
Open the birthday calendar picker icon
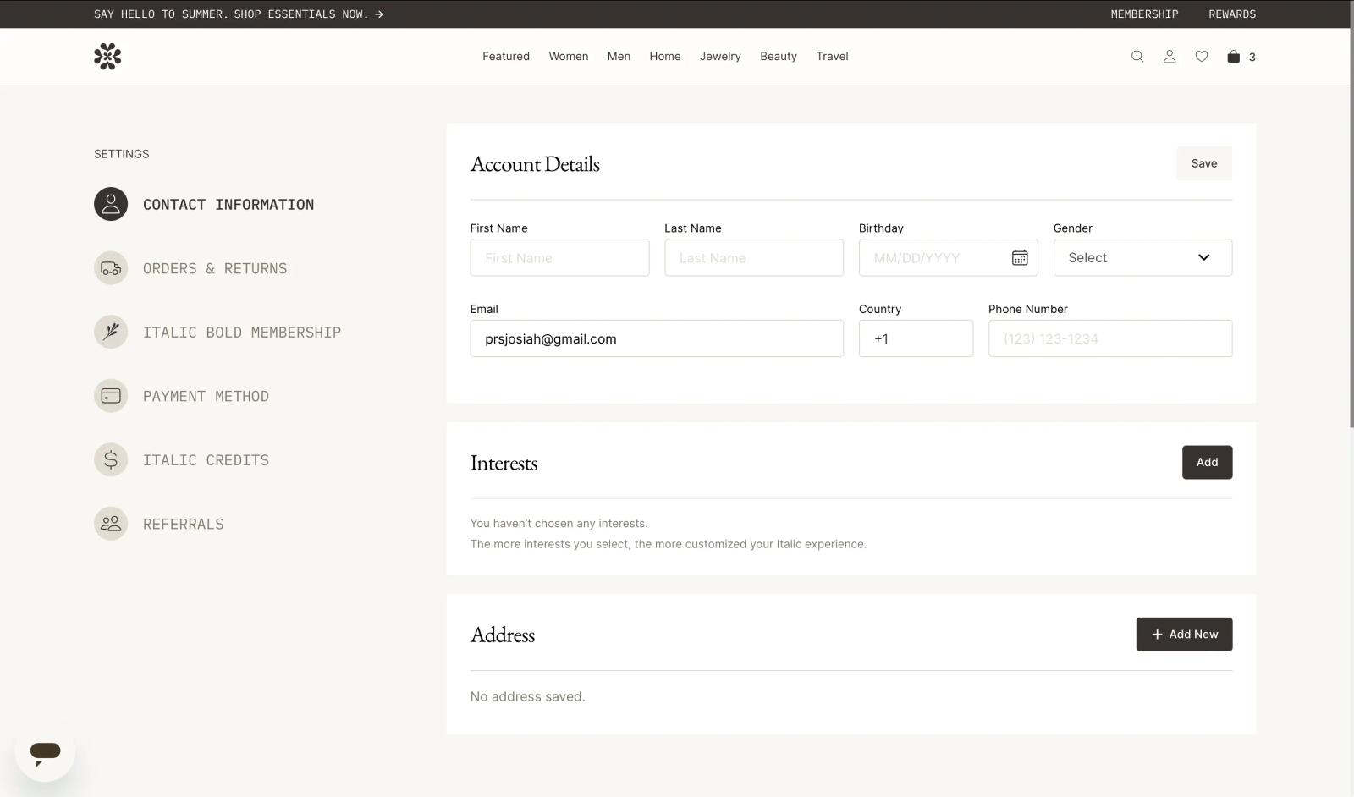click(x=1020, y=258)
